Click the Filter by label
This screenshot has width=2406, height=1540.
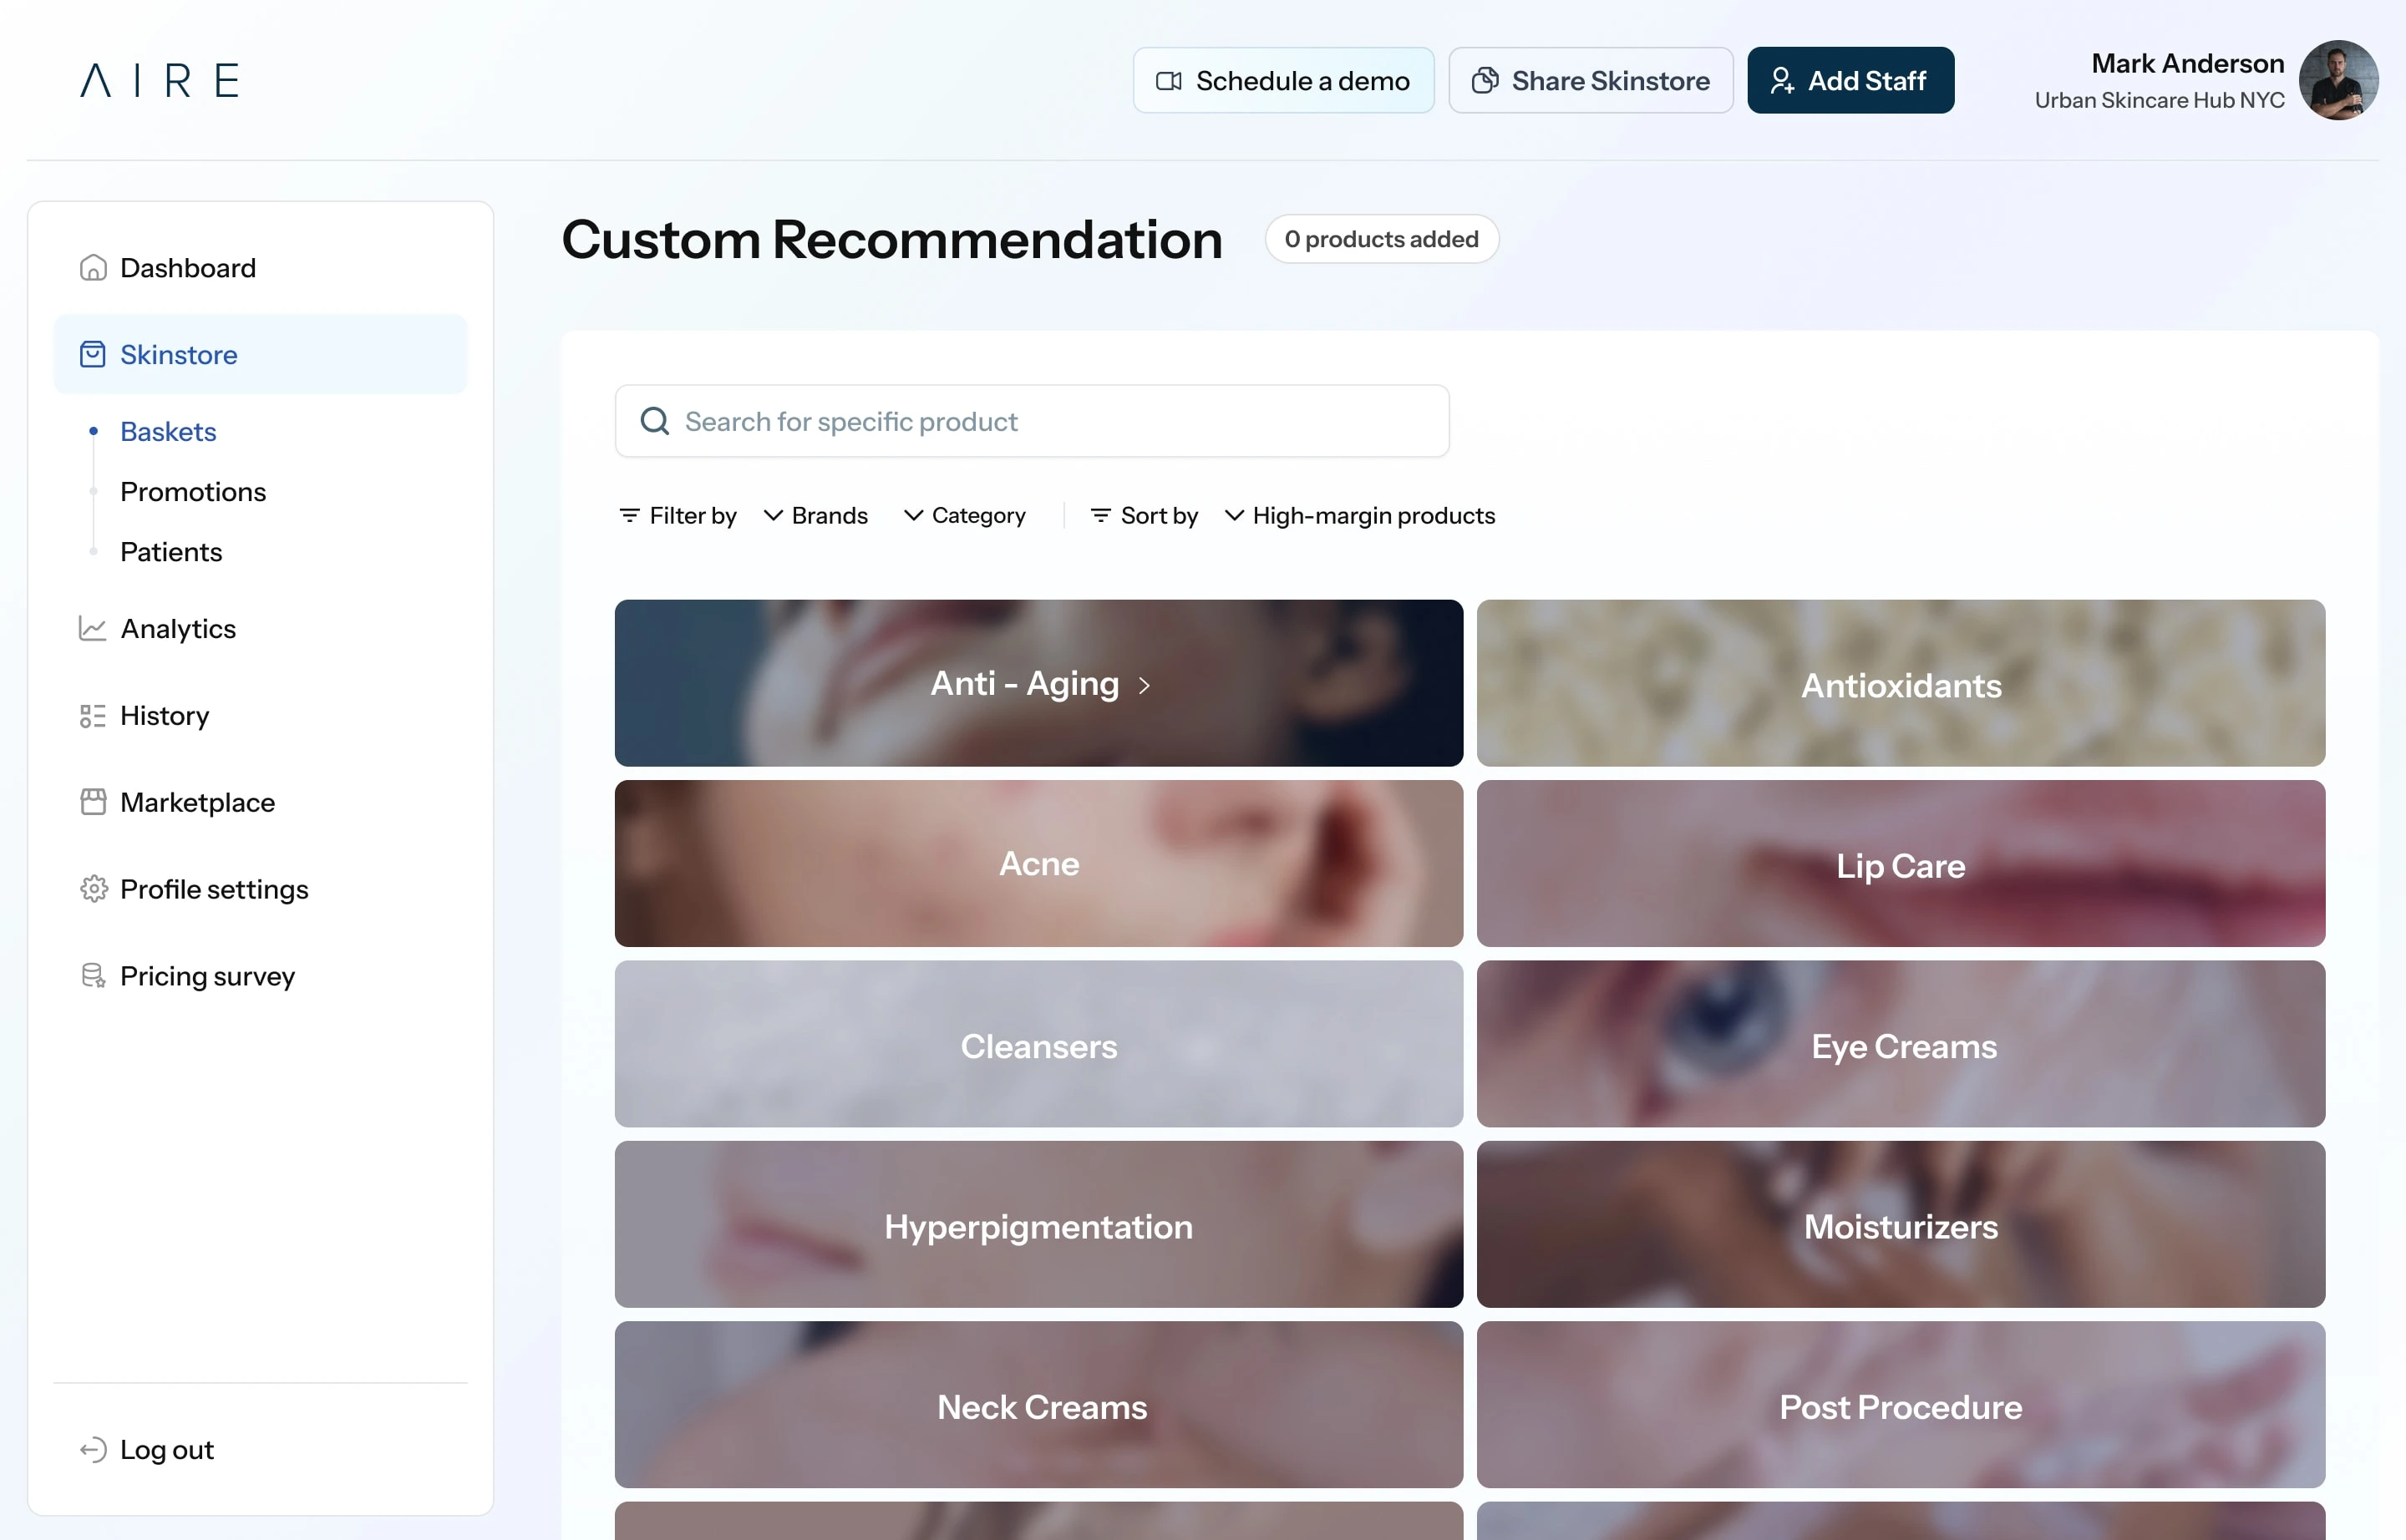(x=693, y=515)
